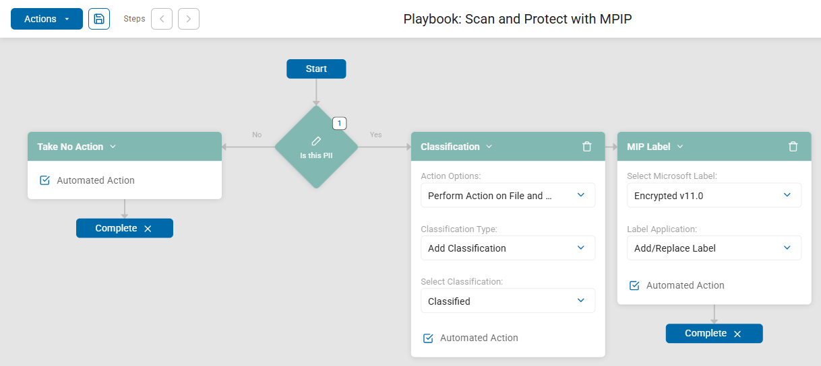Viewport: 821px width, 366px height.
Task: Edit the 'Is this PII' decision pencil
Action: point(316,141)
